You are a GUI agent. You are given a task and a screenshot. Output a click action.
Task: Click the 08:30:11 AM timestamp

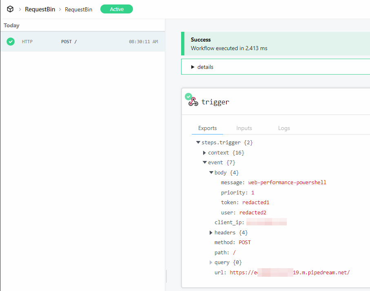click(x=144, y=42)
